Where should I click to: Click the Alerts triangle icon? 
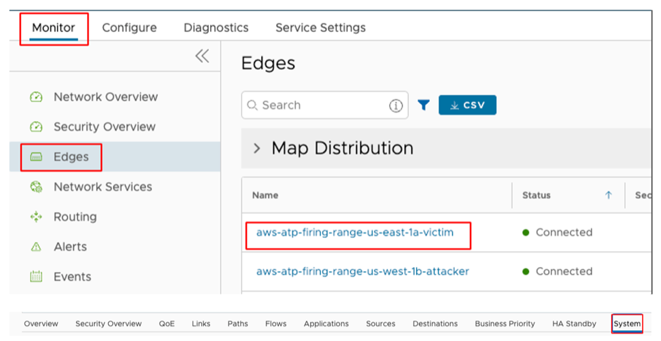(36, 247)
